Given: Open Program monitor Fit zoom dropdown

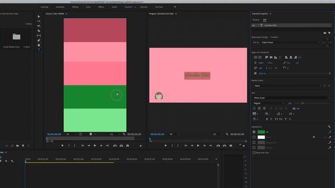Looking at the screenshot, I should (174, 134).
